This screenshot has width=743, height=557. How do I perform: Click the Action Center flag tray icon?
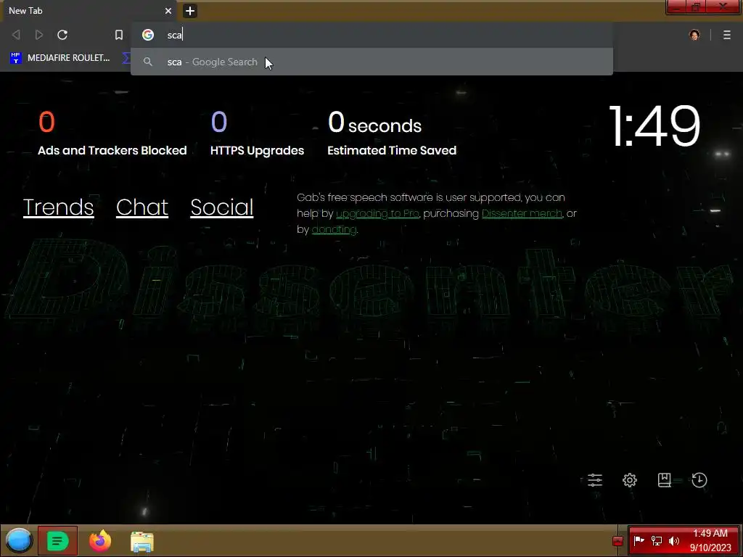coord(639,540)
